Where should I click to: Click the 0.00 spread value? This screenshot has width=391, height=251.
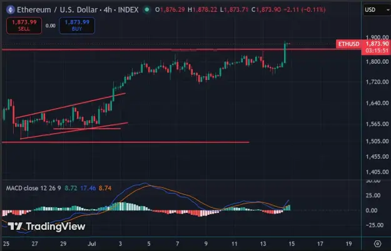[x=51, y=26]
